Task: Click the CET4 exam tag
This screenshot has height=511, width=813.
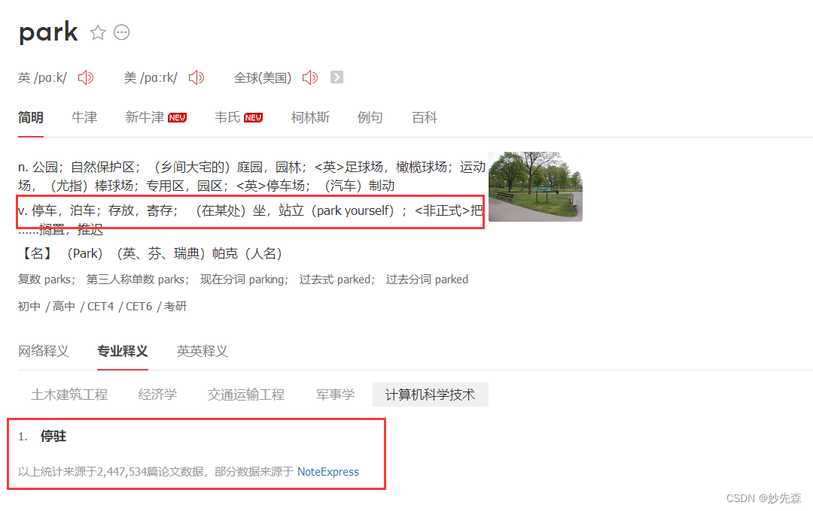Action: (101, 307)
